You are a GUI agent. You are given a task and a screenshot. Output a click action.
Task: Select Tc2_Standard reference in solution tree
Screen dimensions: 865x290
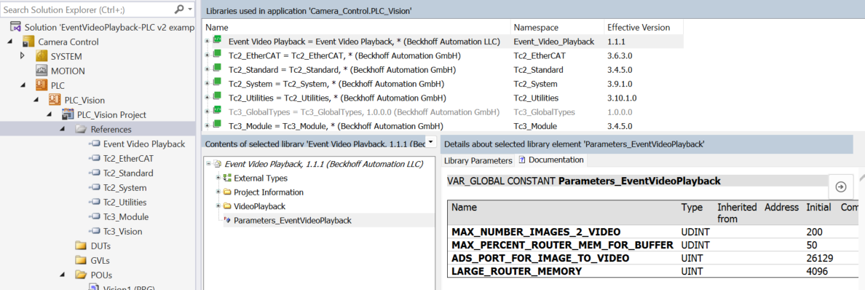click(128, 173)
